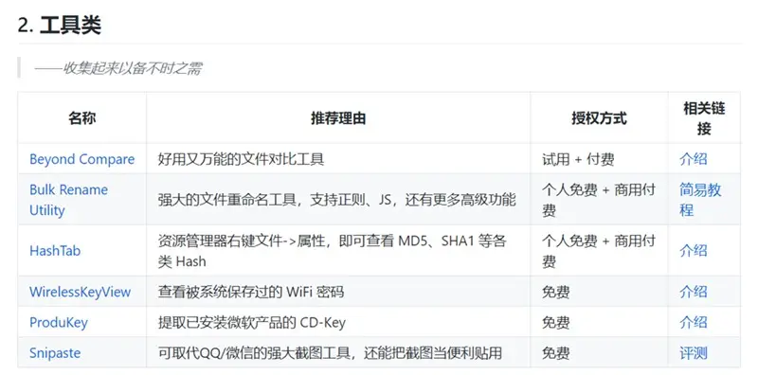Select the 强大的文件重命名工具 description cell

(x=337, y=200)
